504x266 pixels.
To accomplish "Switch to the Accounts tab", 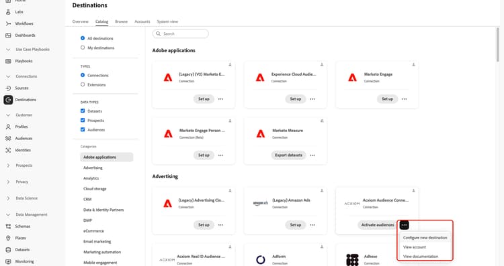I will tap(142, 21).
